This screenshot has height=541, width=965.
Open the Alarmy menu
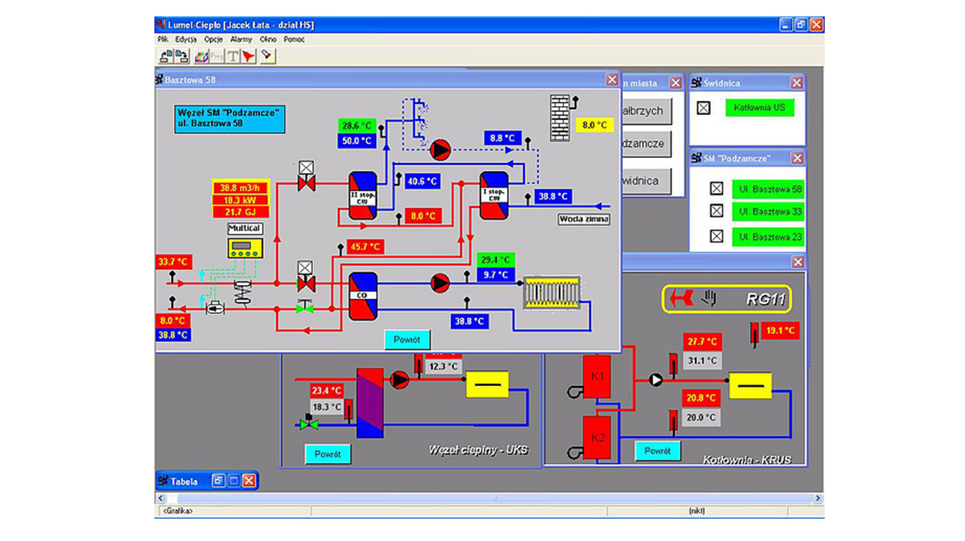(x=241, y=39)
